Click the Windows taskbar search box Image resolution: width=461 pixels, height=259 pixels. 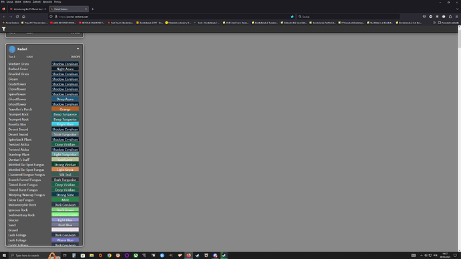pos(27,256)
